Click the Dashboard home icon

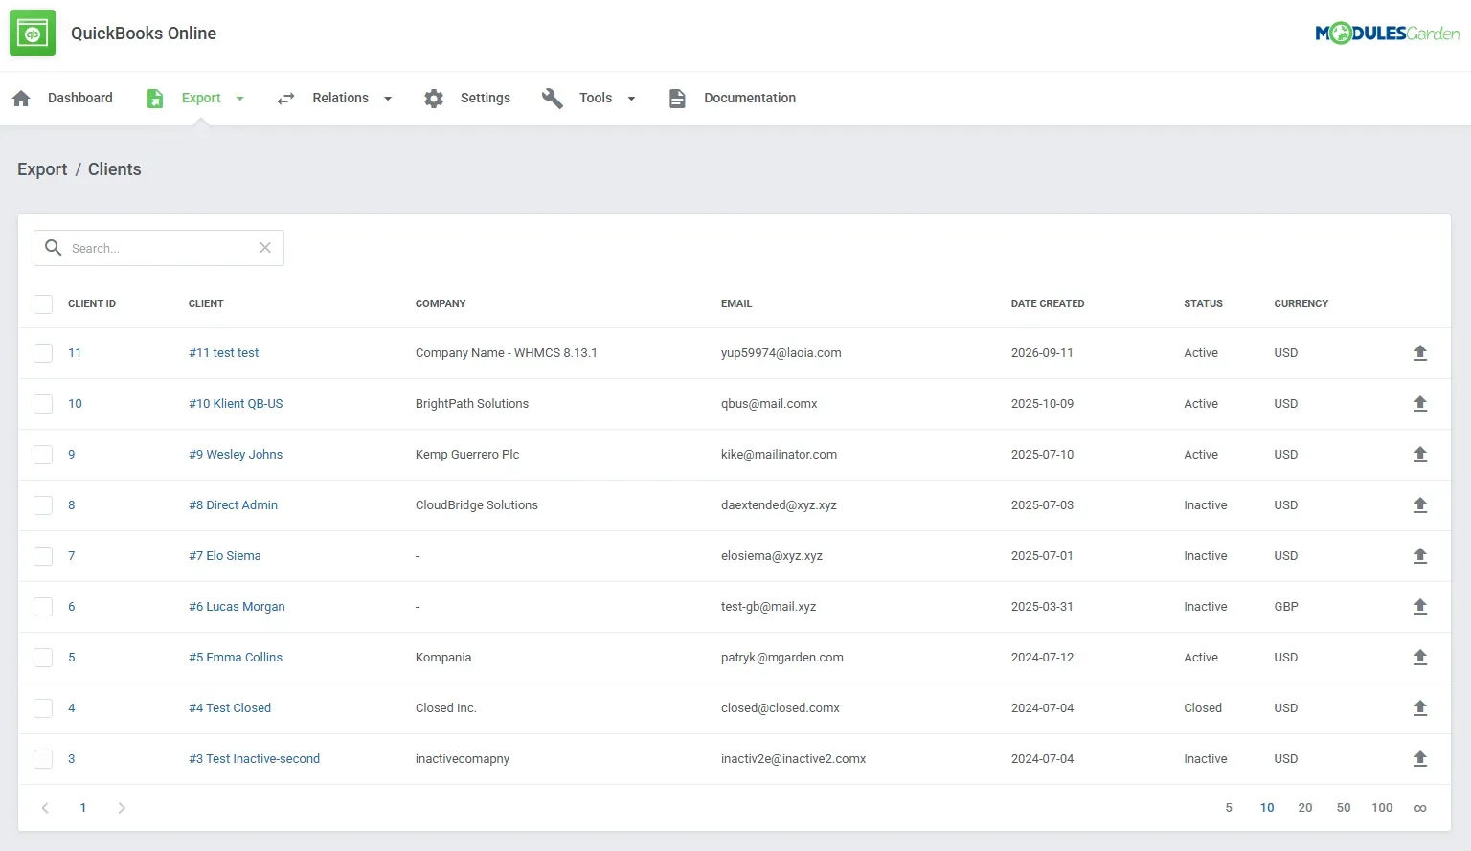[21, 98]
